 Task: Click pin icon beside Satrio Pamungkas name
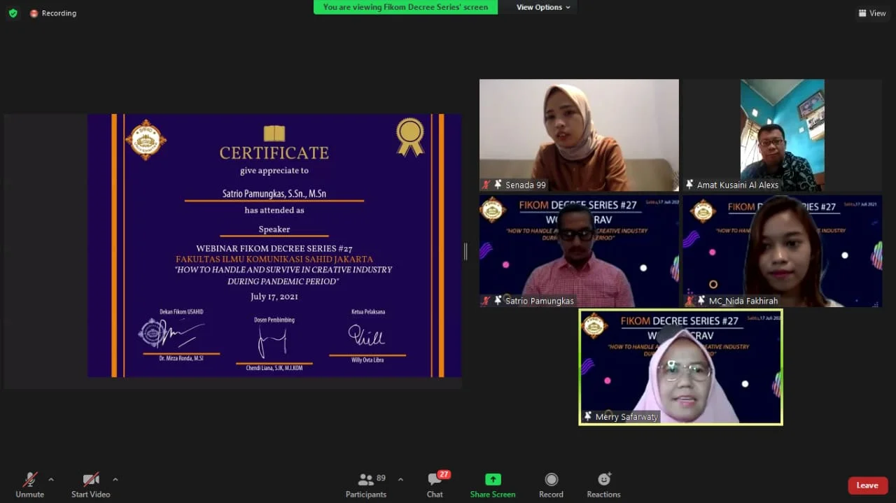click(498, 301)
